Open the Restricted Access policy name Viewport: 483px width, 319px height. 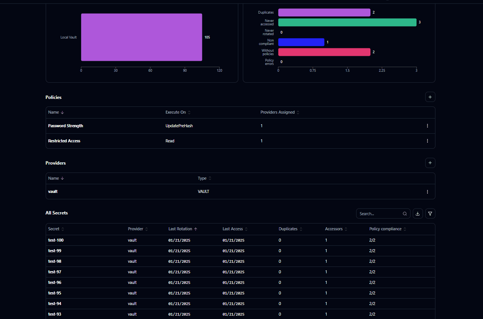tap(64, 141)
